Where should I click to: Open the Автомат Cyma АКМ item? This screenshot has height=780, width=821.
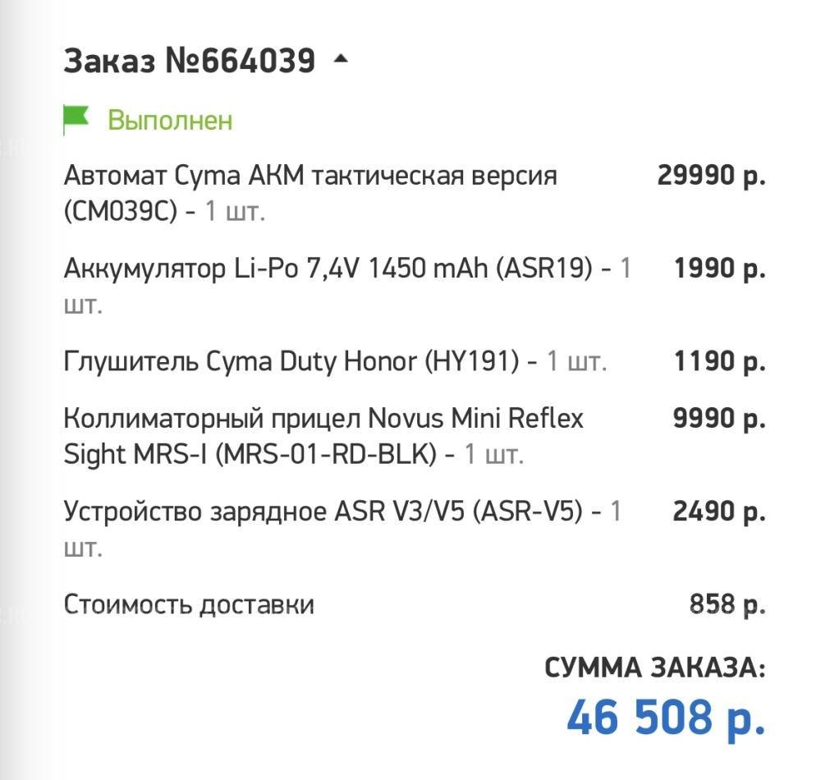[x=310, y=176]
